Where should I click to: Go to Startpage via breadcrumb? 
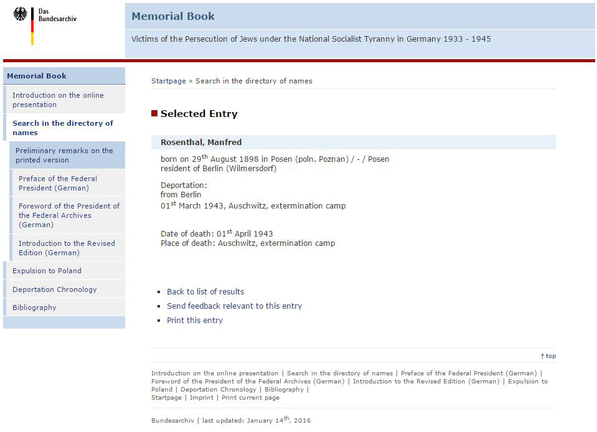click(x=168, y=81)
